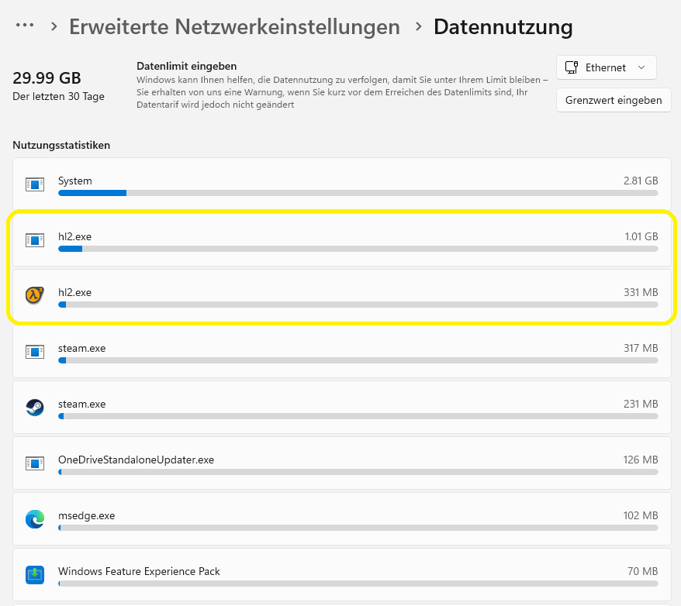The image size is (681, 606).
Task: Click the generic app icon of the 1.01 GB hl2.exe
Action: click(x=34, y=240)
